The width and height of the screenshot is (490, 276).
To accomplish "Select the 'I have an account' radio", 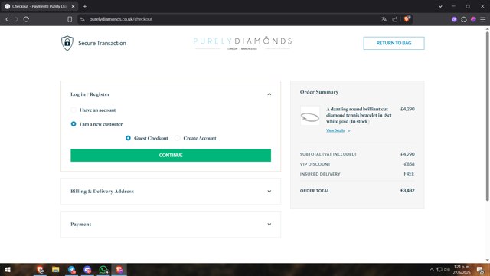I will (x=73, y=110).
